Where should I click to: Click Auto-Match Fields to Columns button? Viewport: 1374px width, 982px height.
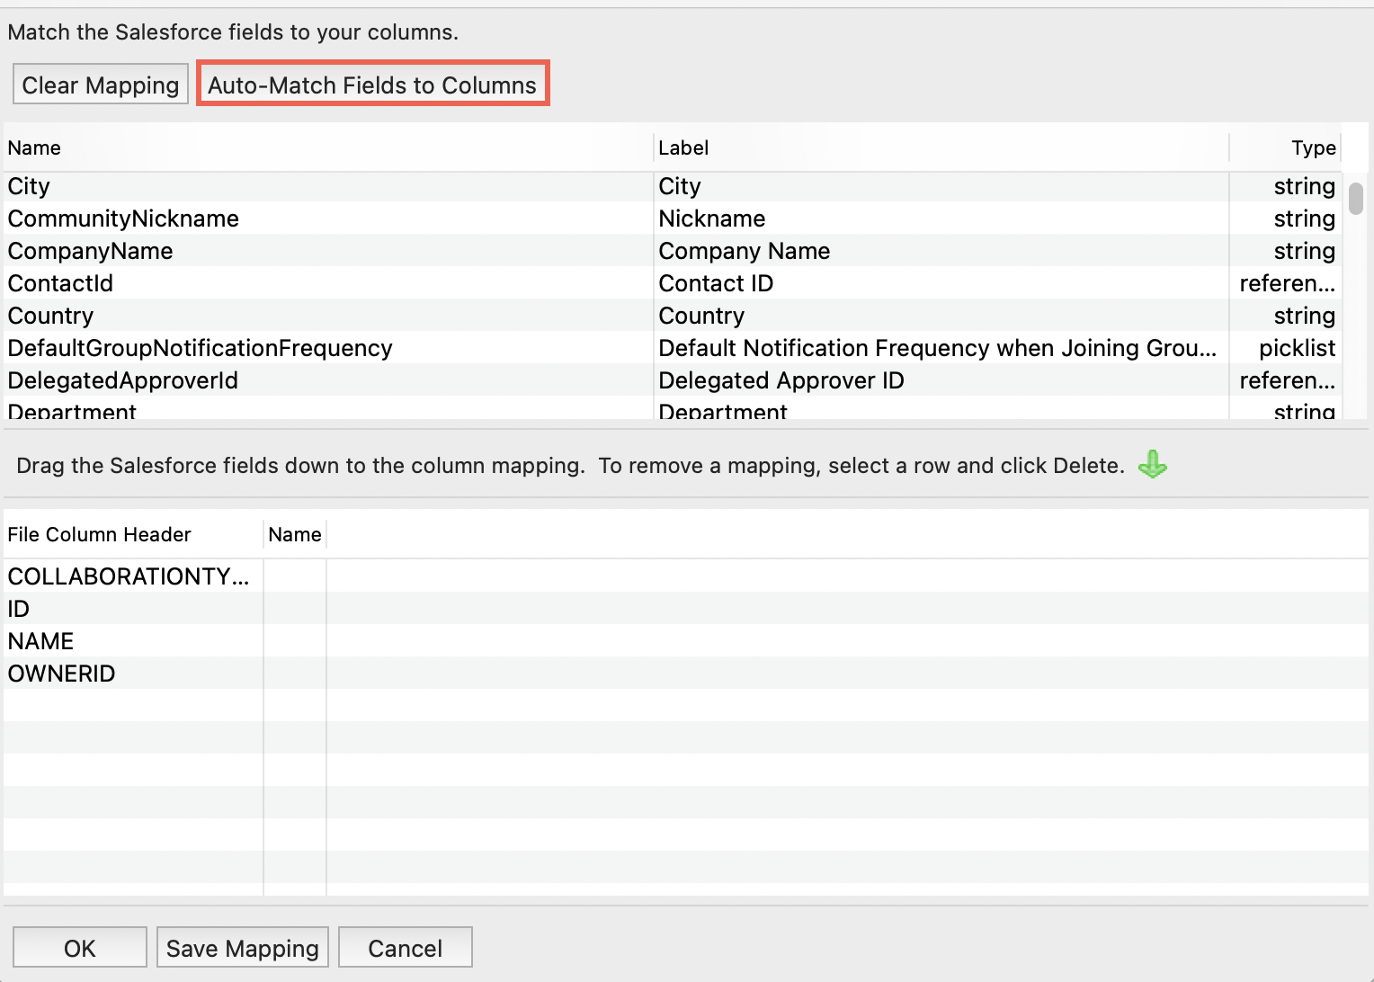click(x=372, y=85)
